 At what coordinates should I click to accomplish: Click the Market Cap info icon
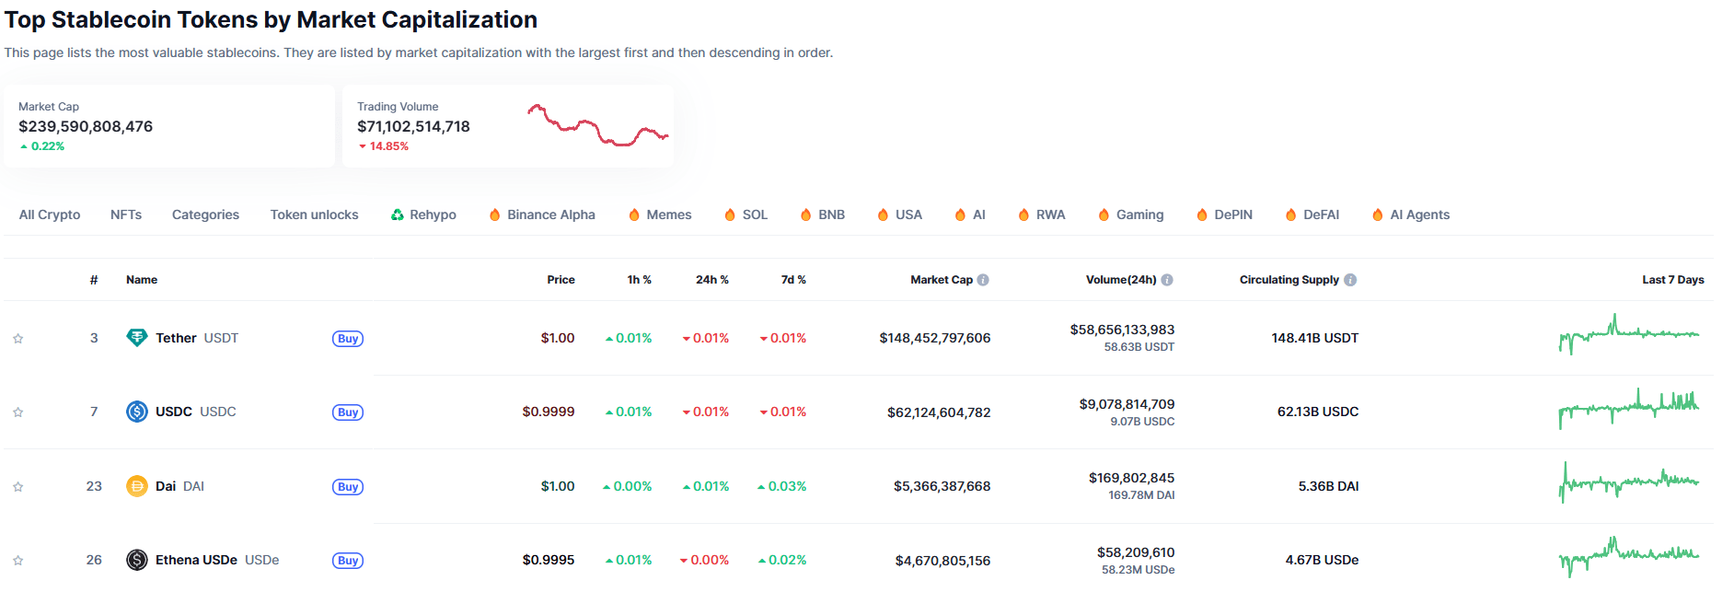pos(983,280)
